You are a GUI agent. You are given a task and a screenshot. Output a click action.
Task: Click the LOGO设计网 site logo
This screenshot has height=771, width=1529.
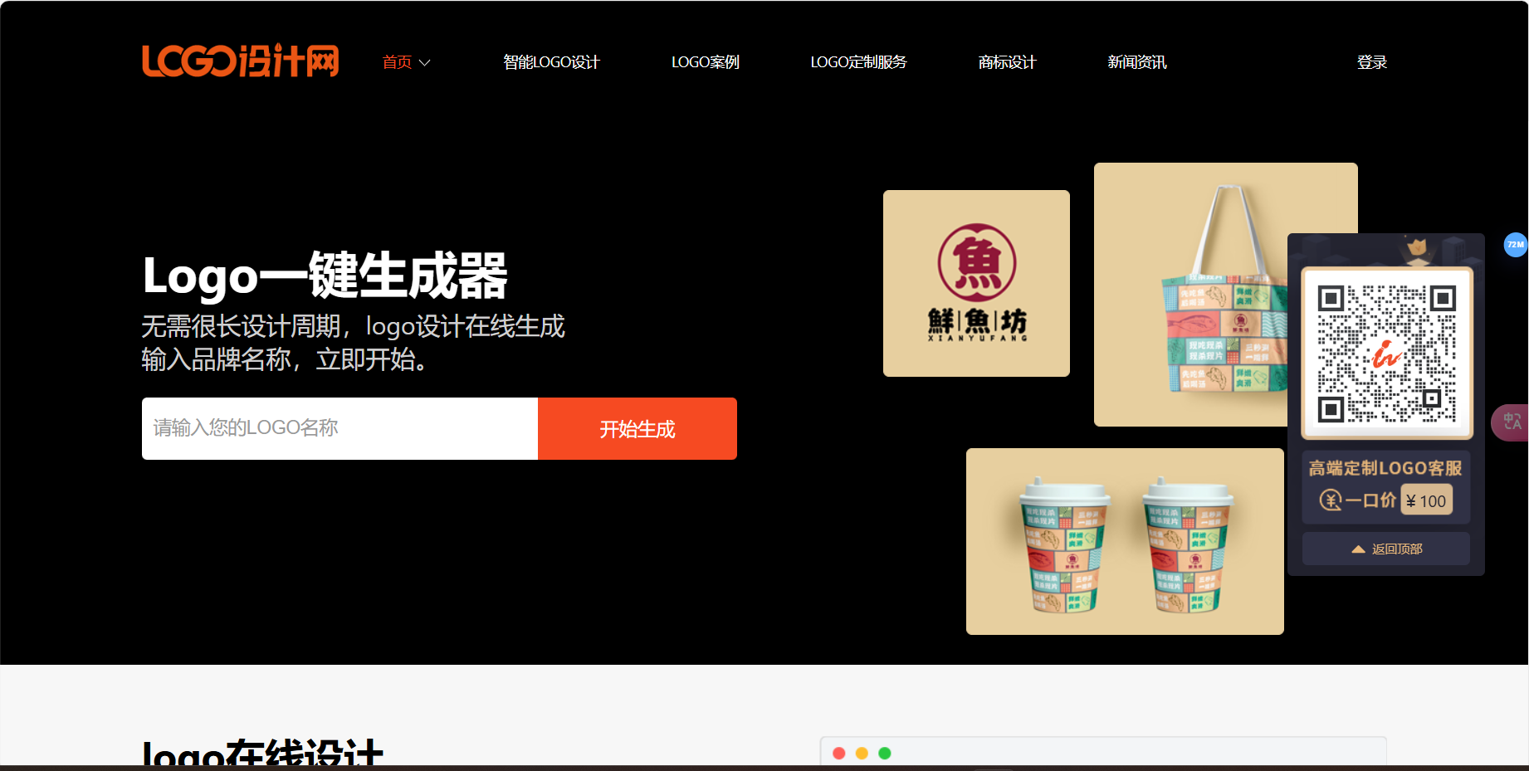[240, 61]
